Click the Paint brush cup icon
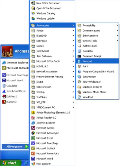 (79, 66)
